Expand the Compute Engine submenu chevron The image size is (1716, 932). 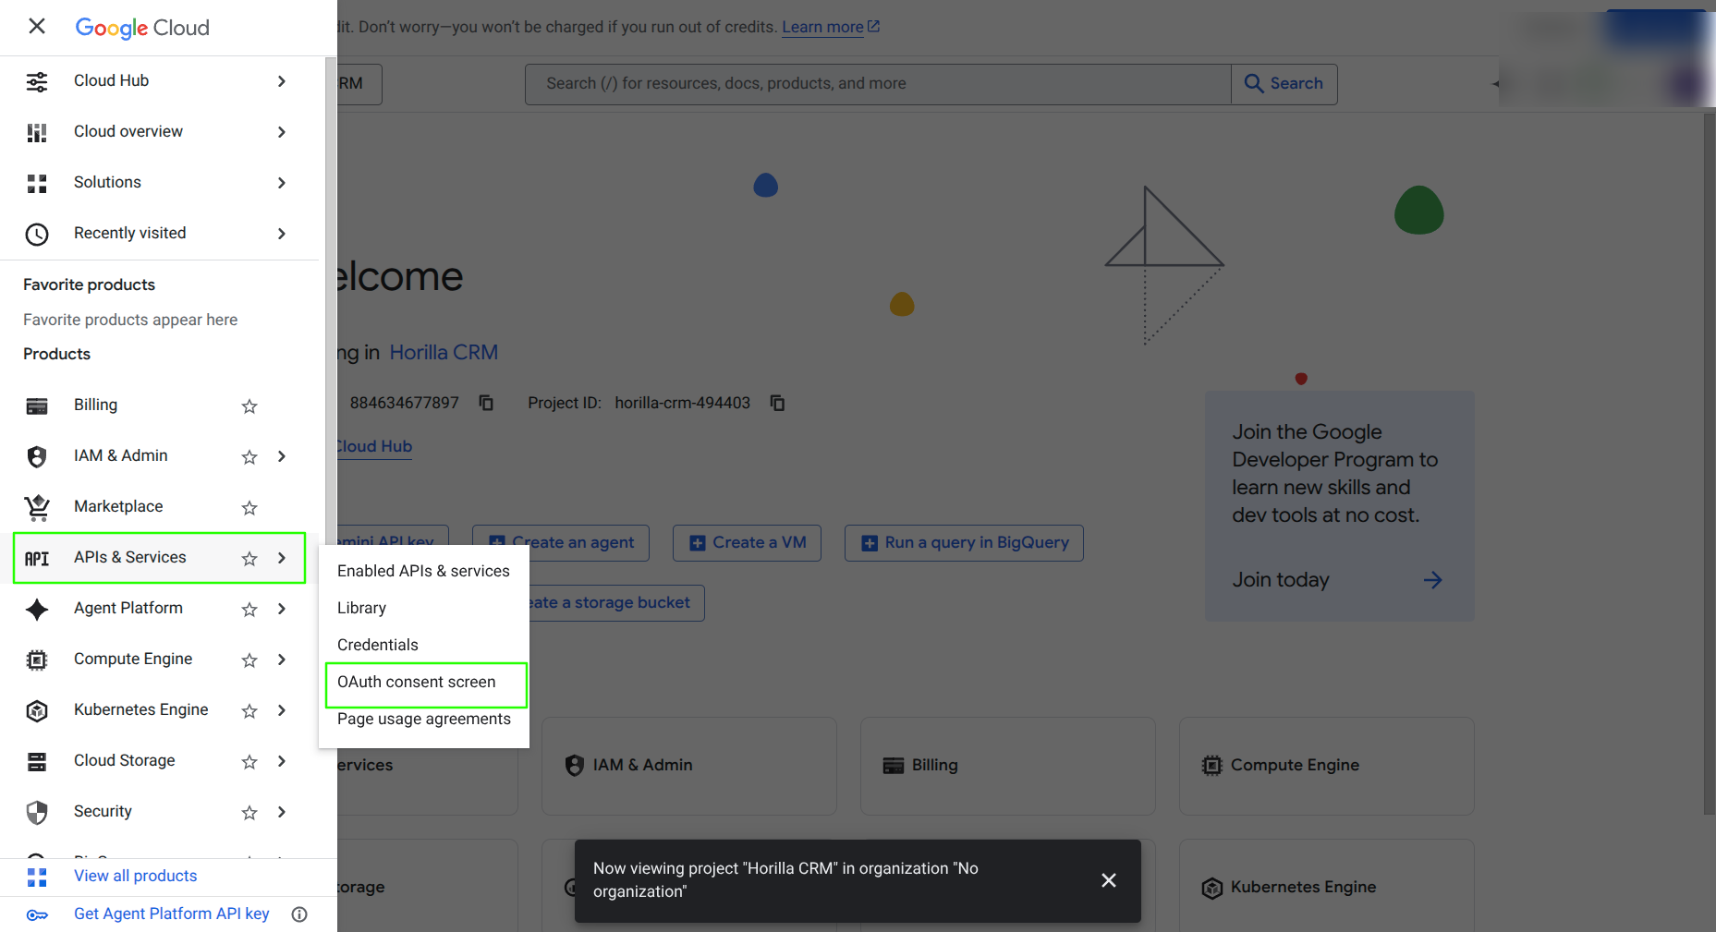tap(282, 660)
